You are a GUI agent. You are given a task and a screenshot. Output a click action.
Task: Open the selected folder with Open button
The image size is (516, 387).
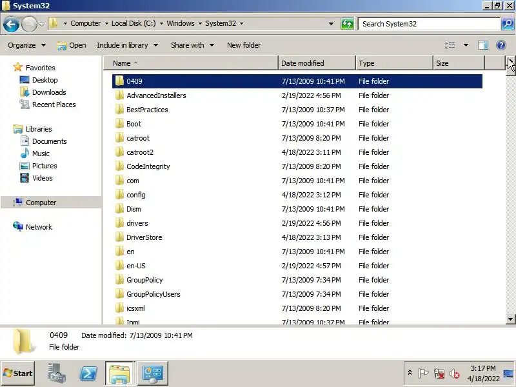pos(72,45)
